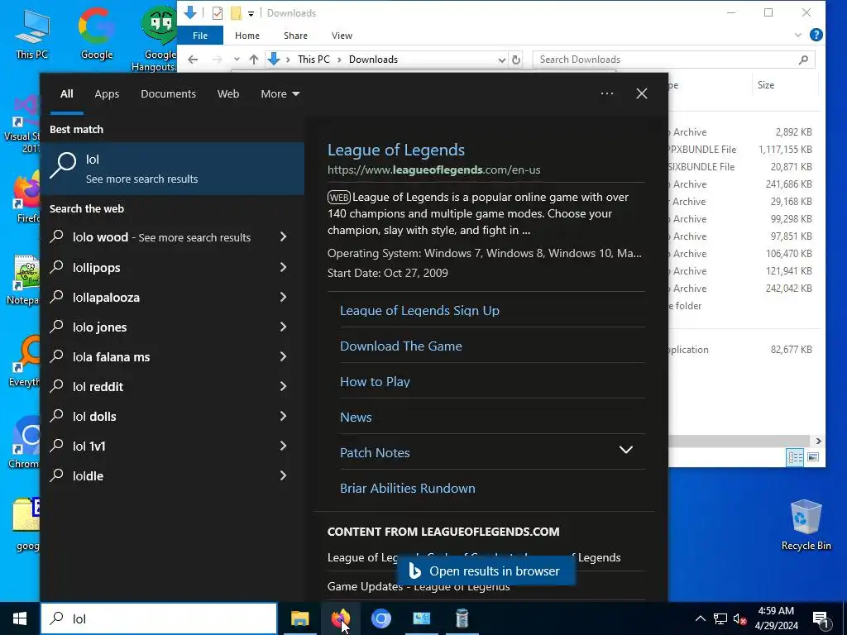Click the taskbar window-monitor app icon
Image resolution: width=847 pixels, height=635 pixels.
click(421, 618)
